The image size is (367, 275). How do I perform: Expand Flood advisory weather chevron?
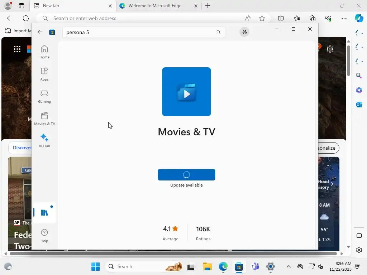click(x=332, y=184)
